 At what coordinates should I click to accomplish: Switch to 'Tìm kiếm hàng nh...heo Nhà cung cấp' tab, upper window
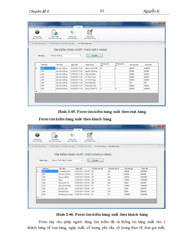[x=60, y=43]
